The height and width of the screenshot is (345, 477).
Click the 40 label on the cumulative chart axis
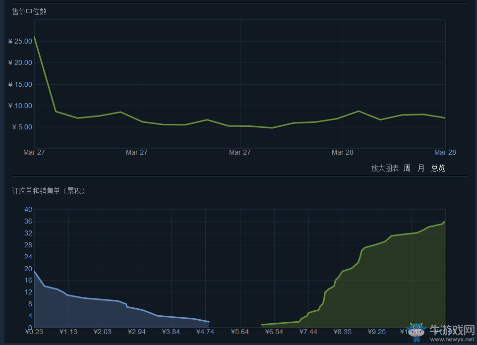coord(28,209)
